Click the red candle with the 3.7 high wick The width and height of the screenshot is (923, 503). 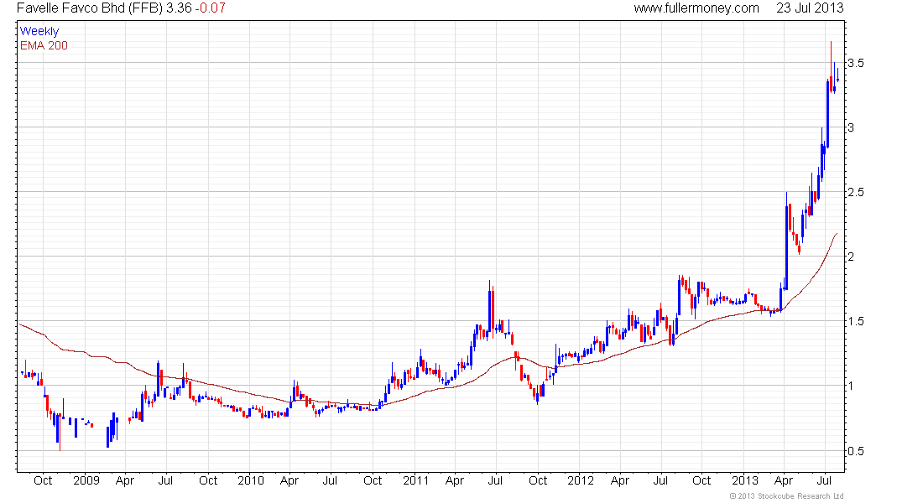[831, 66]
